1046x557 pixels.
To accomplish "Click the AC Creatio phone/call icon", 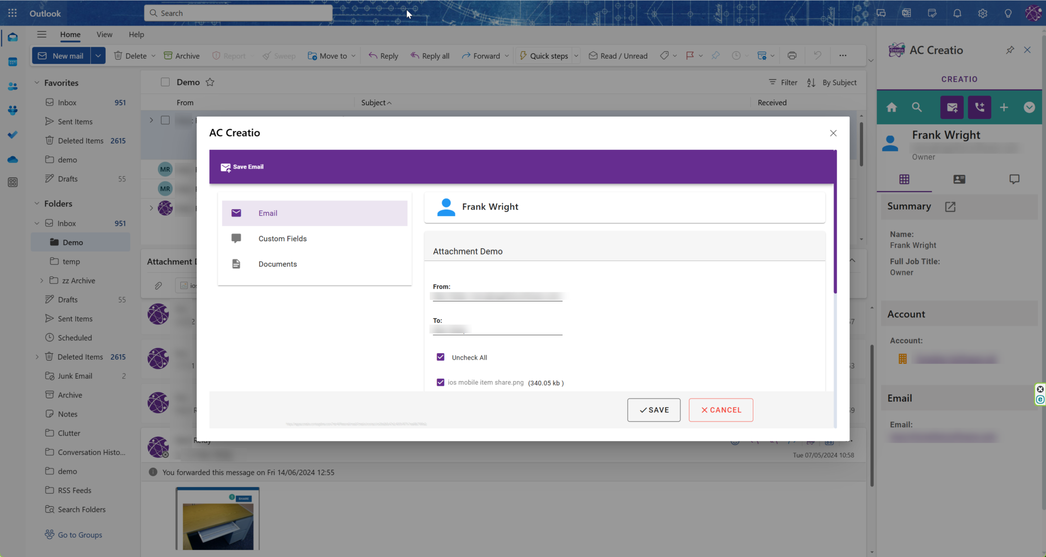I will (x=980, y=107).
